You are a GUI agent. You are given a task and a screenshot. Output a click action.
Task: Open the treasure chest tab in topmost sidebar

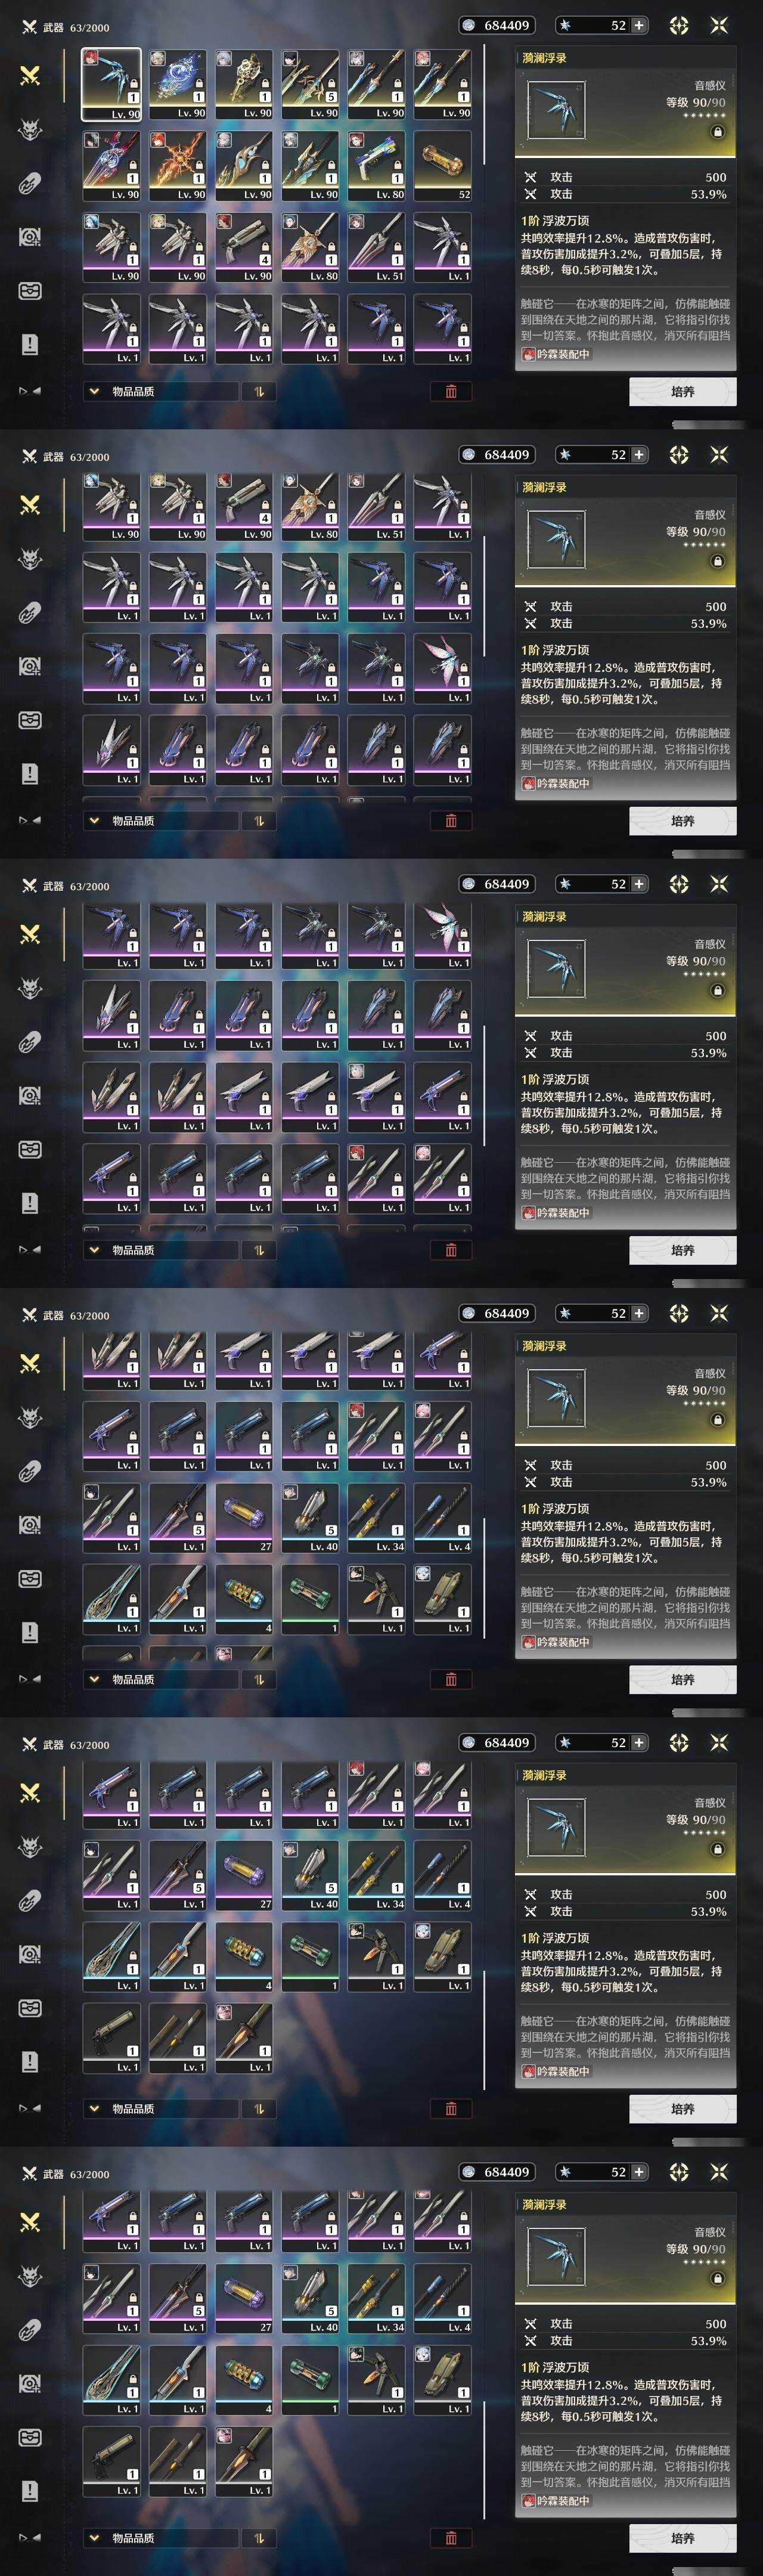30,290
